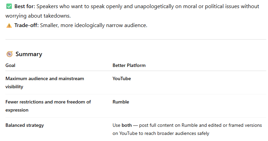
Task: Click the compass icon next to Summary
Action: tap(10, 54)
